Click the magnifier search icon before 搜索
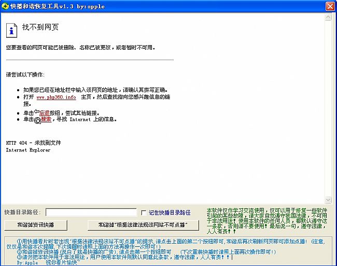 (x=37, y=120)
